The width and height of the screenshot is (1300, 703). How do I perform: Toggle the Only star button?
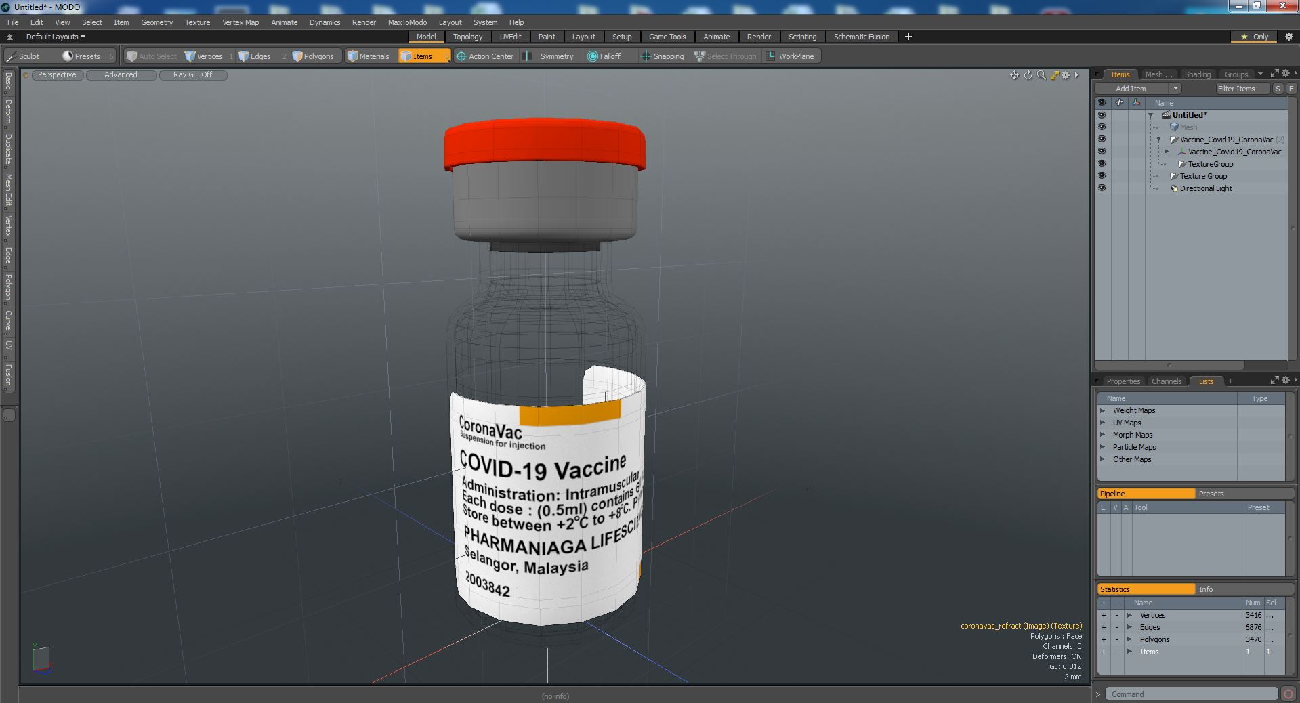click(x=1255, y=37)
